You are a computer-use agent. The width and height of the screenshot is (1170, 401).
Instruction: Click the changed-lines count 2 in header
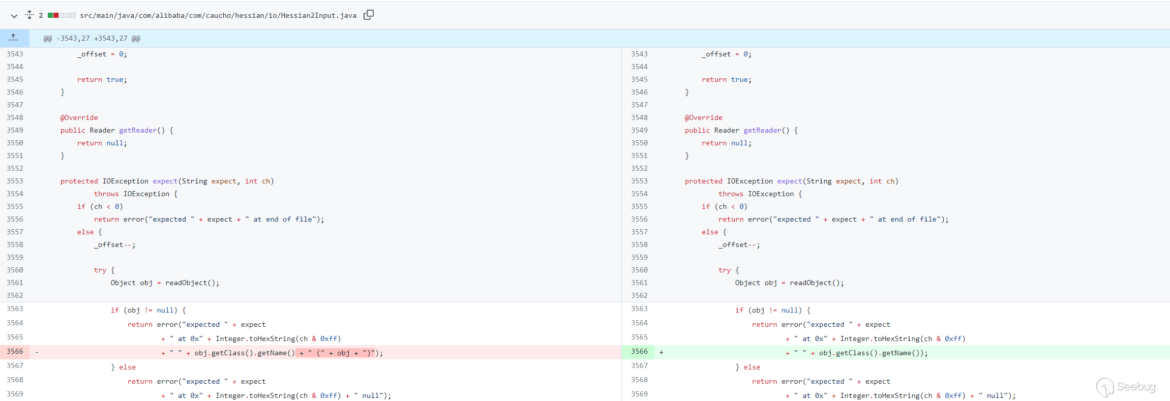[41, 16]
